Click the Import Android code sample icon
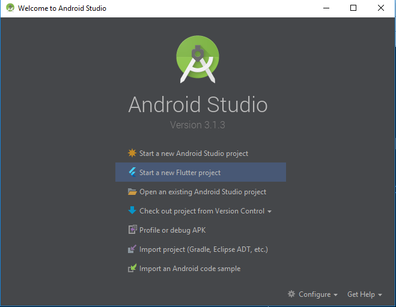Screen dimensions: 396x307 click(132, 268)
